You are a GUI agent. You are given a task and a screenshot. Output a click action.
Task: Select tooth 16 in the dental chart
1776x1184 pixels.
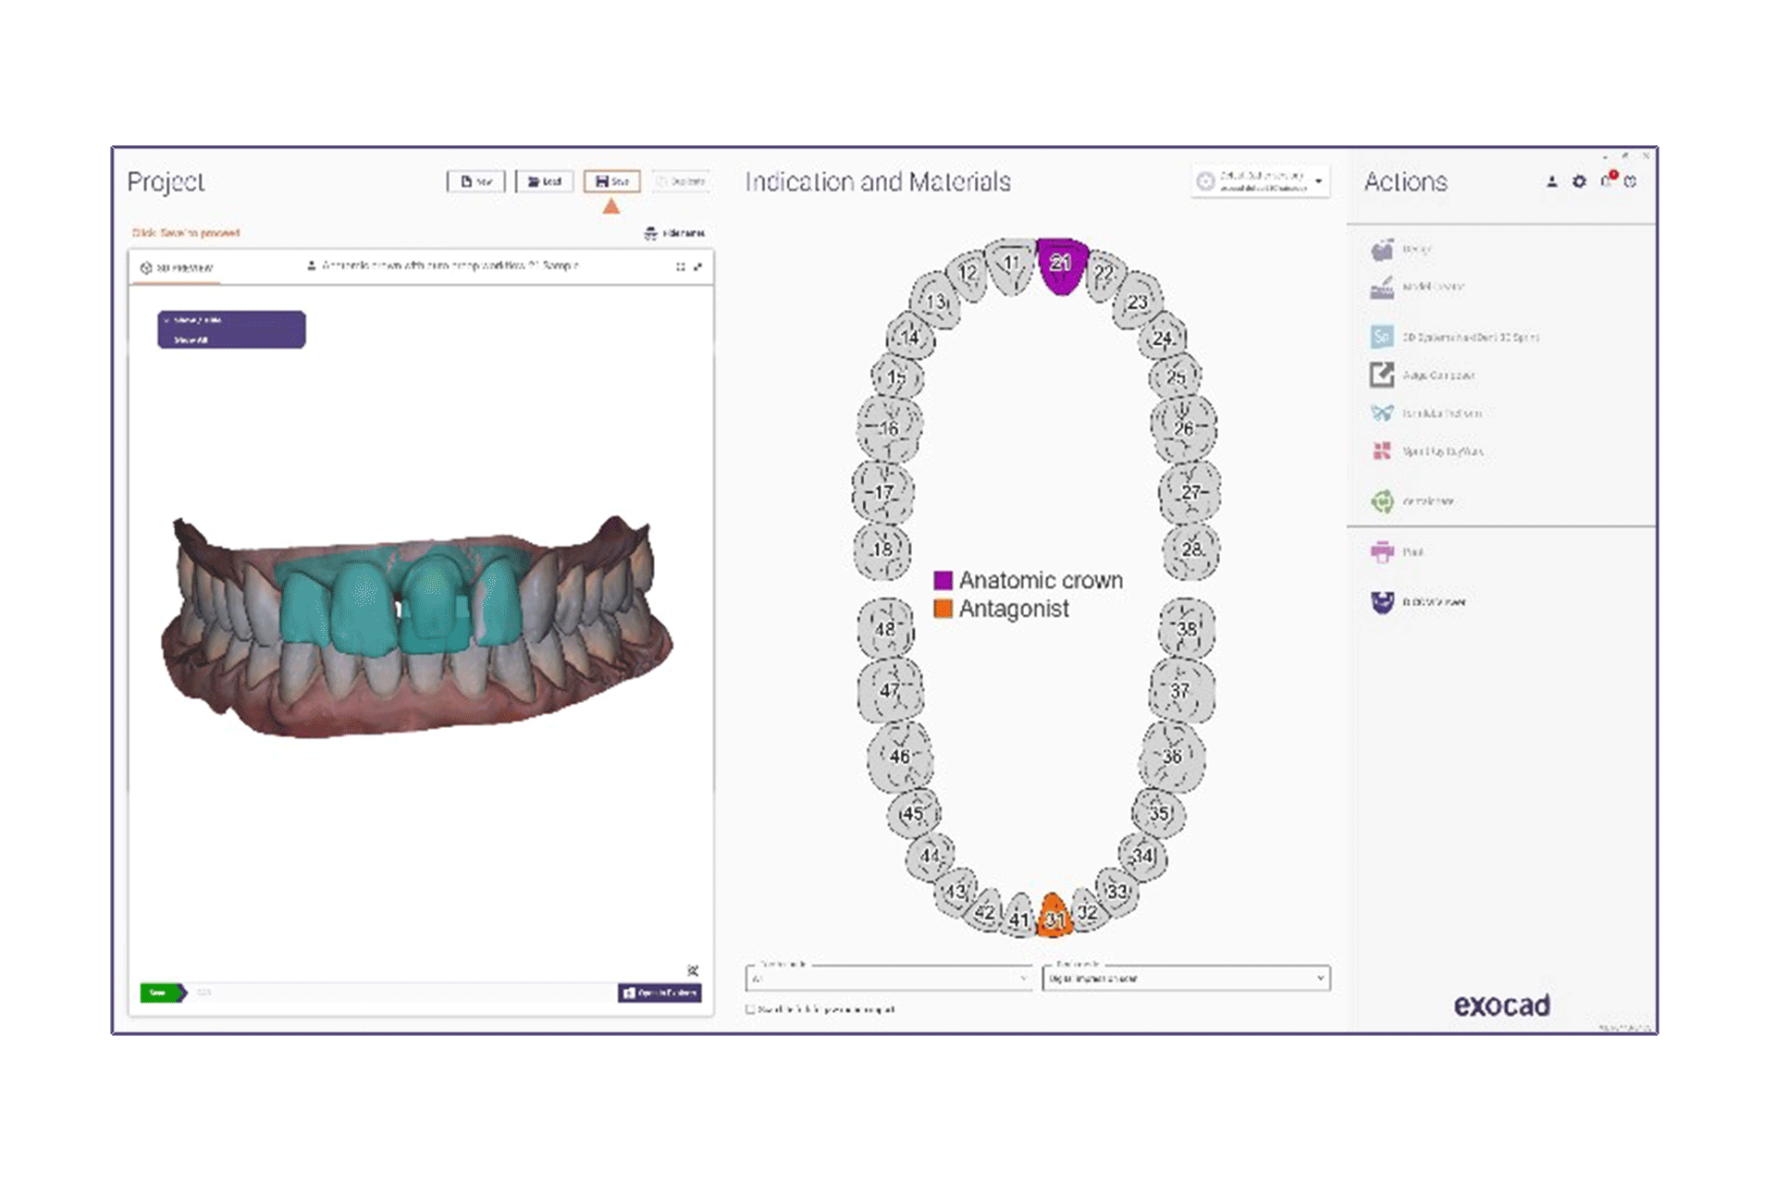[x=889, y=428]
